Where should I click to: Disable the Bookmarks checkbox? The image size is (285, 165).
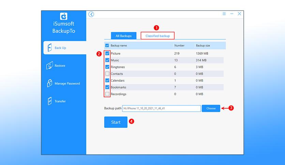[x=107, y=87]
